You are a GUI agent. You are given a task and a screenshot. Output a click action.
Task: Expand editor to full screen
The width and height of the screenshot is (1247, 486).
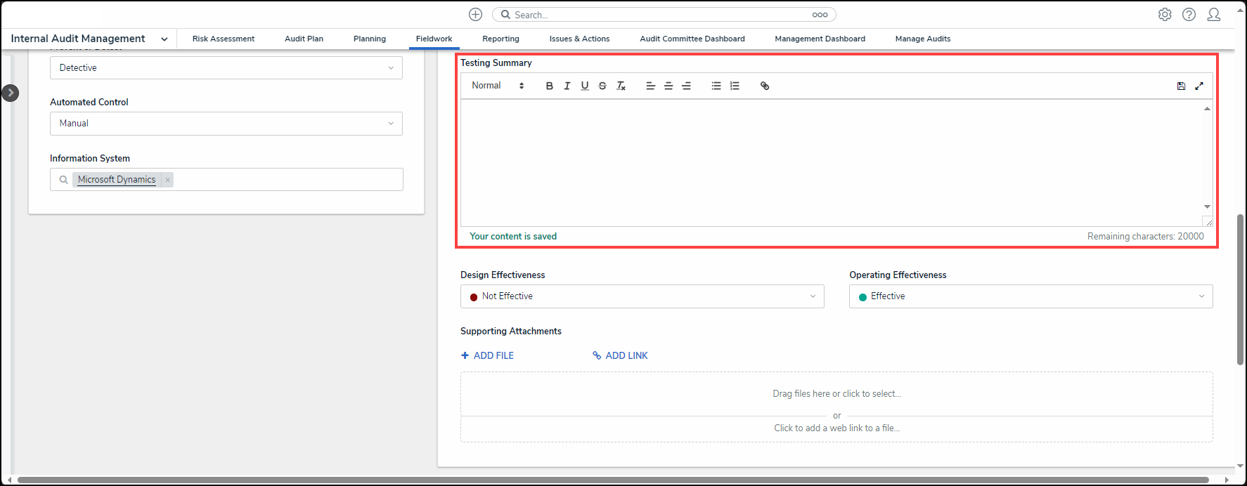1199,86
